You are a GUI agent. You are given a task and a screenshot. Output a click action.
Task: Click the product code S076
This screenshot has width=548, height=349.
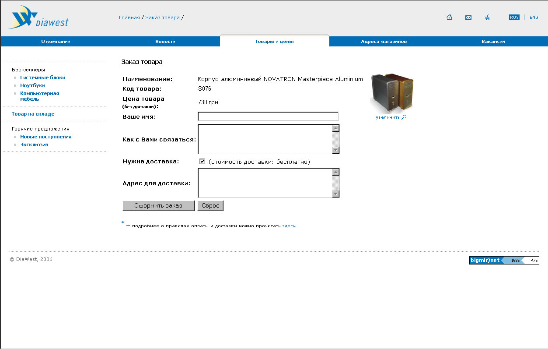click(205, 89)
